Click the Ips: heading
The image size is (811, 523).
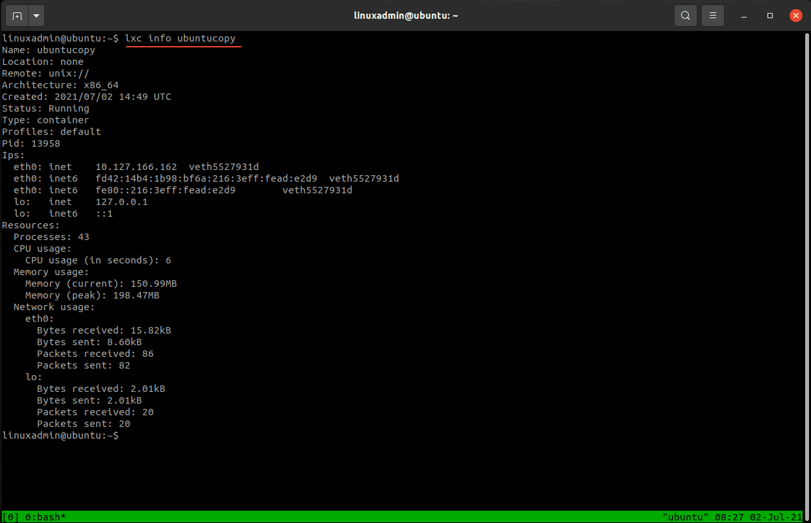[14, 155]
